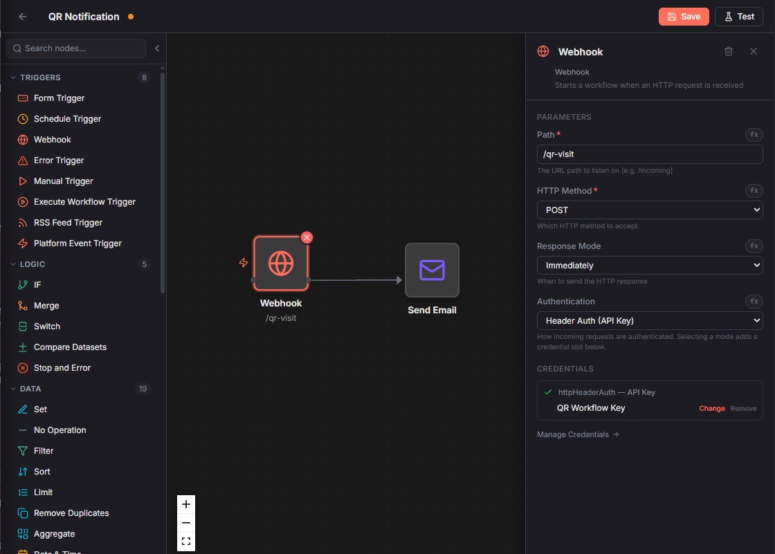Click the Compare Datasets icon
This screenshot has width=775, height=554.
[x=23, y=347]
